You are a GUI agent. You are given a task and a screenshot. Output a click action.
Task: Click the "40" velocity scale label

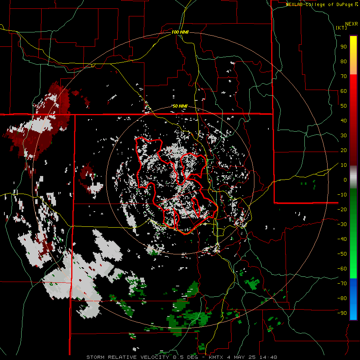tap(344, 121)
